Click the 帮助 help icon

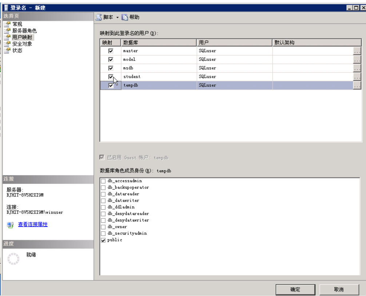(125, 17)
